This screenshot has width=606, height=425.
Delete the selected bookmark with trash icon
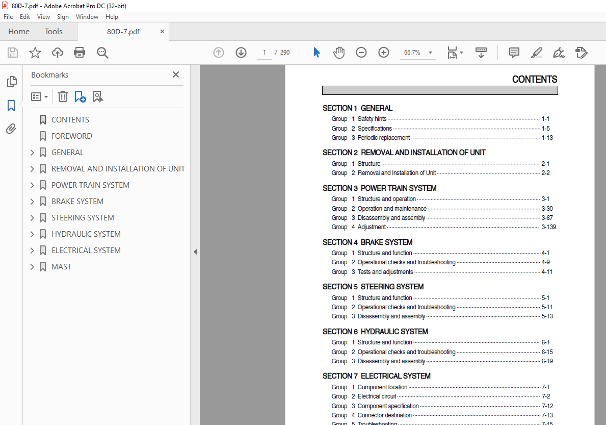click(x=63, y=96)
